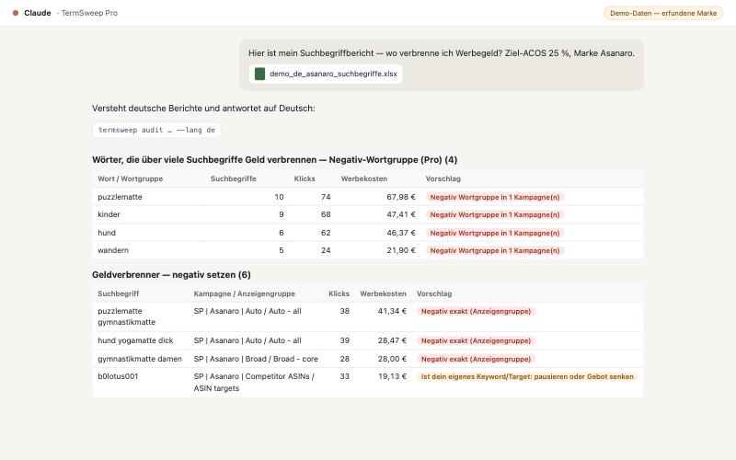Click Kampagne / Anzeigengruppe column header
The image size is (736, 460).
click(244, 293)
